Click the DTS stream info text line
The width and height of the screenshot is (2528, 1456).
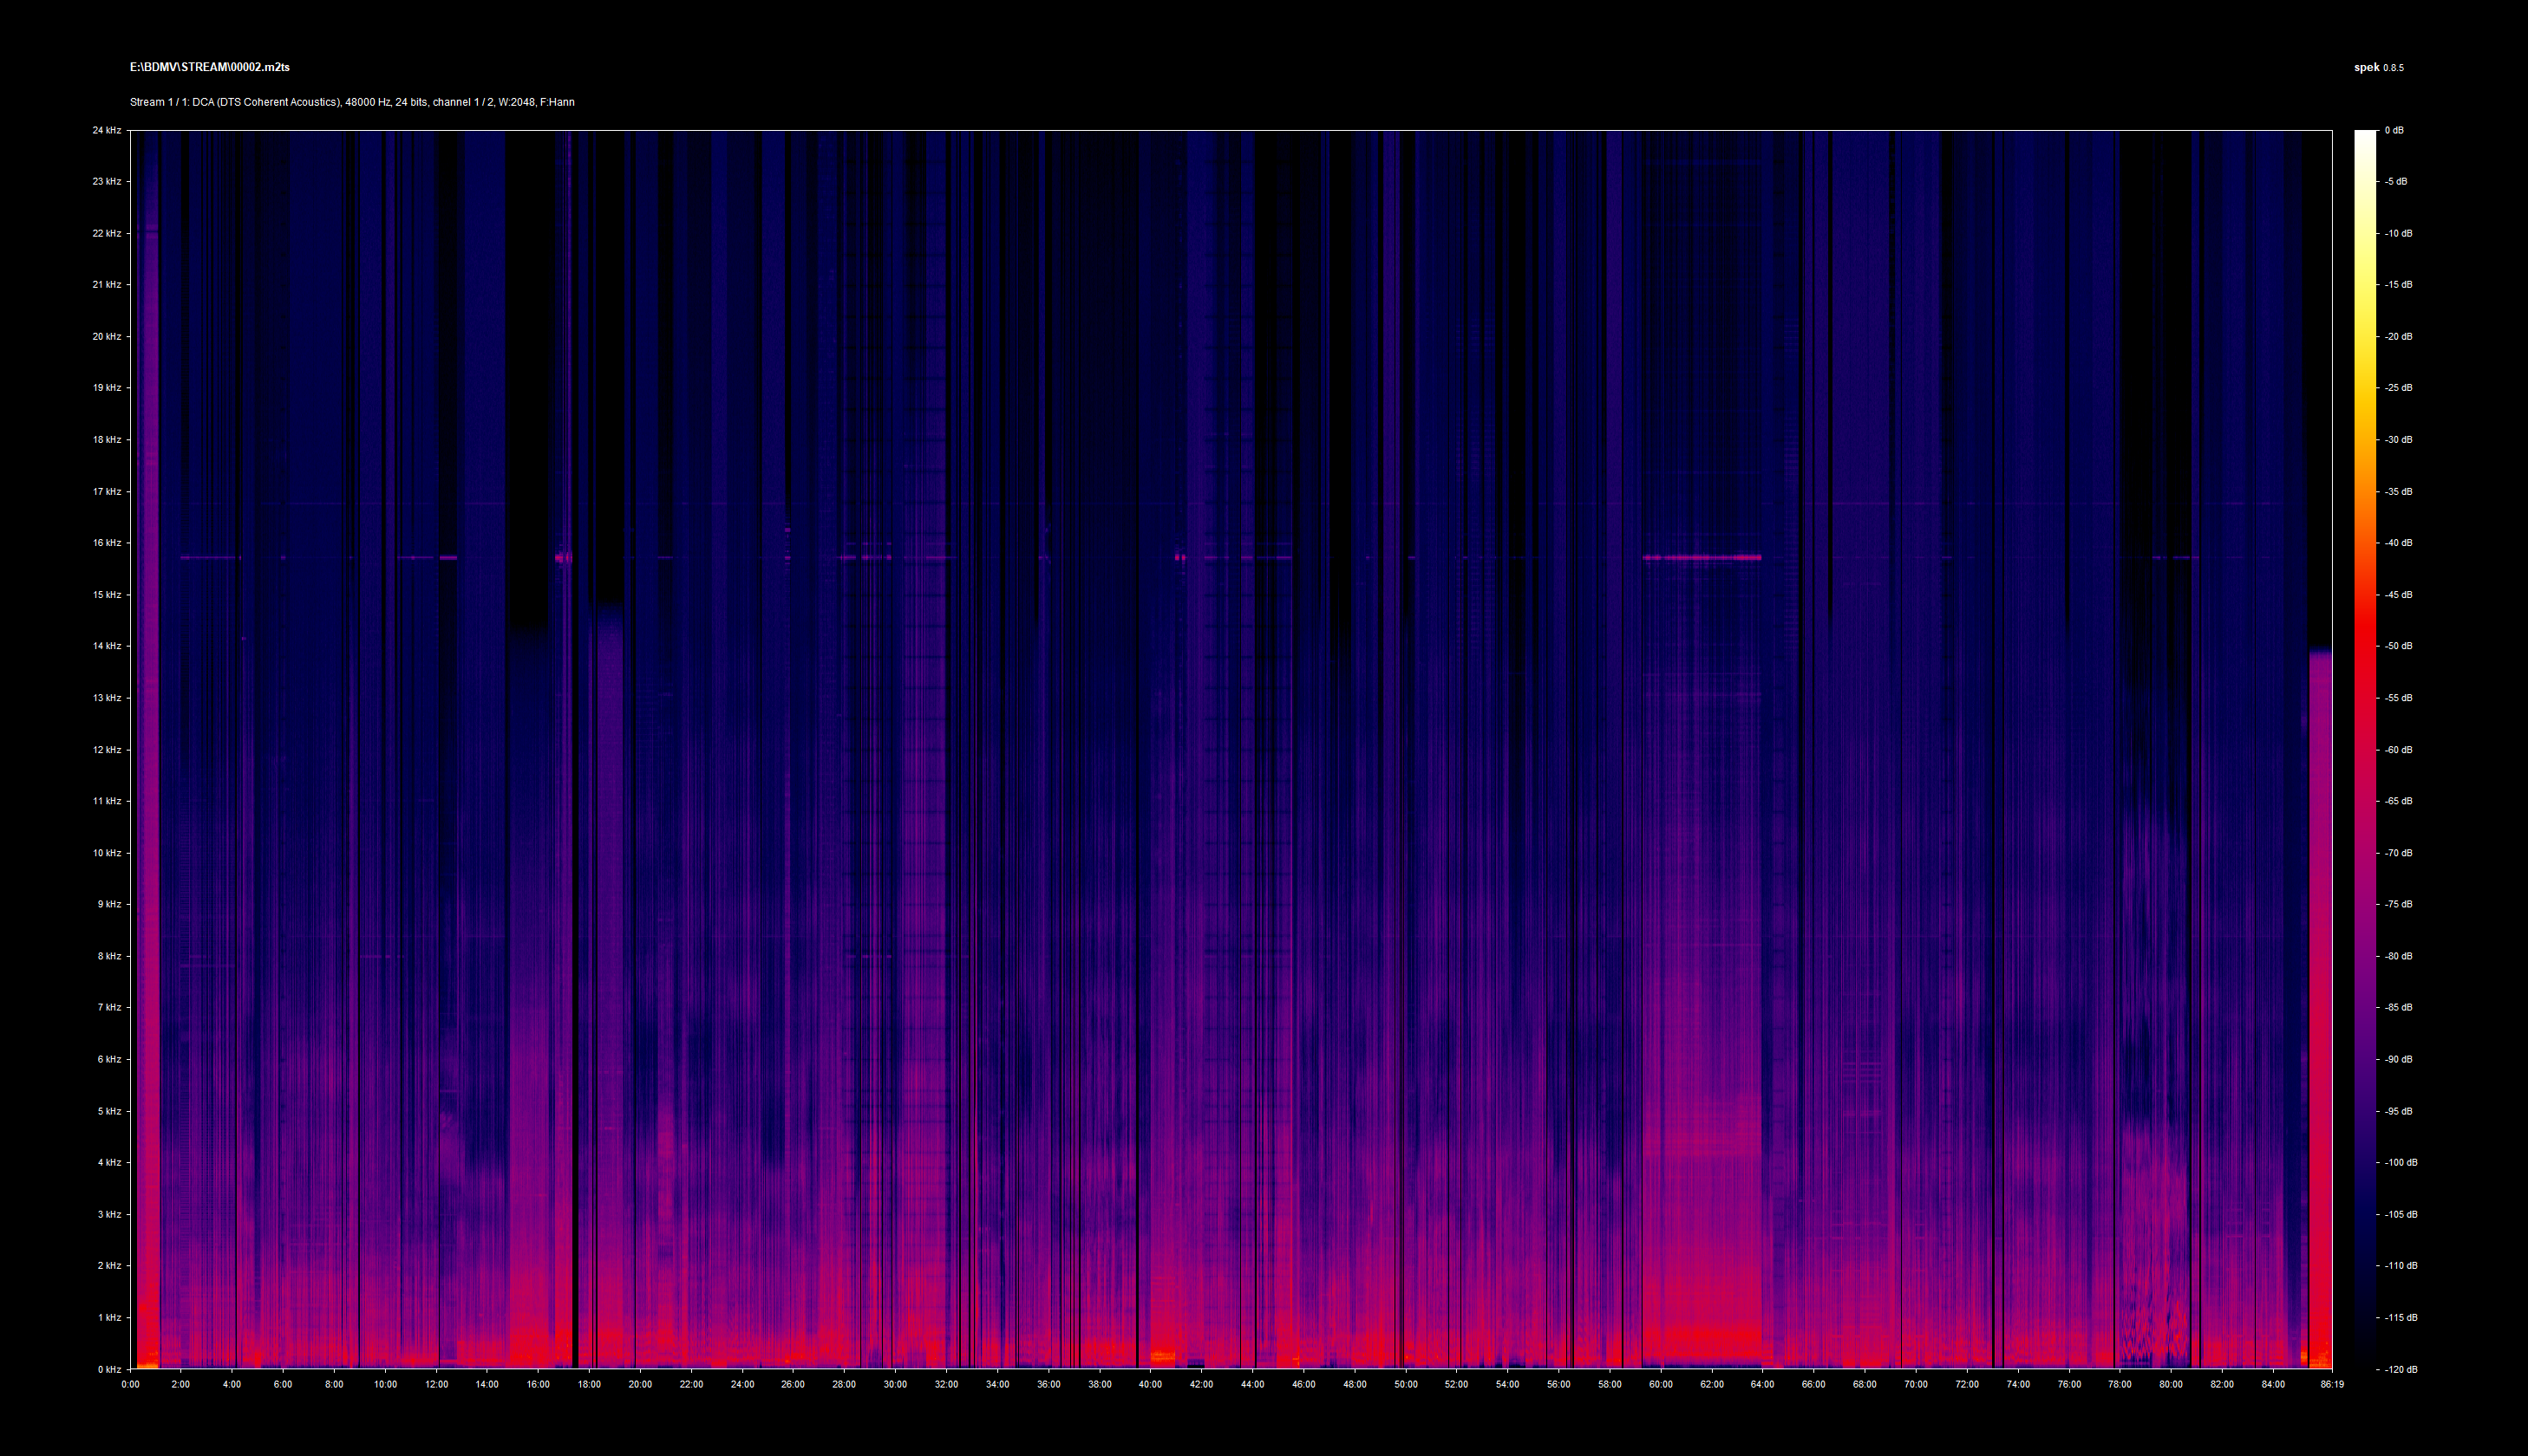click(x=351, y=102)
